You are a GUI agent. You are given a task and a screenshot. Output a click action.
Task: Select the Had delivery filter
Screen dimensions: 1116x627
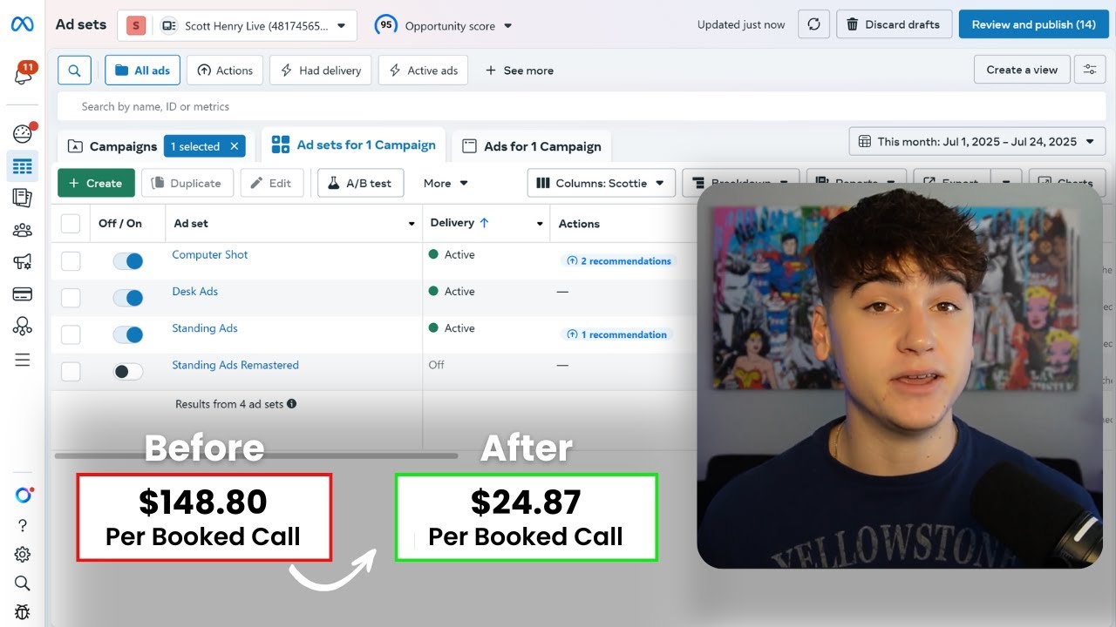[x=321, y=71]
